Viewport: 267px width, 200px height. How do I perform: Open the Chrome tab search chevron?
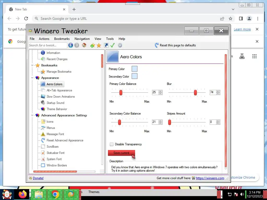pyautogui.click(x=233, y=9)
